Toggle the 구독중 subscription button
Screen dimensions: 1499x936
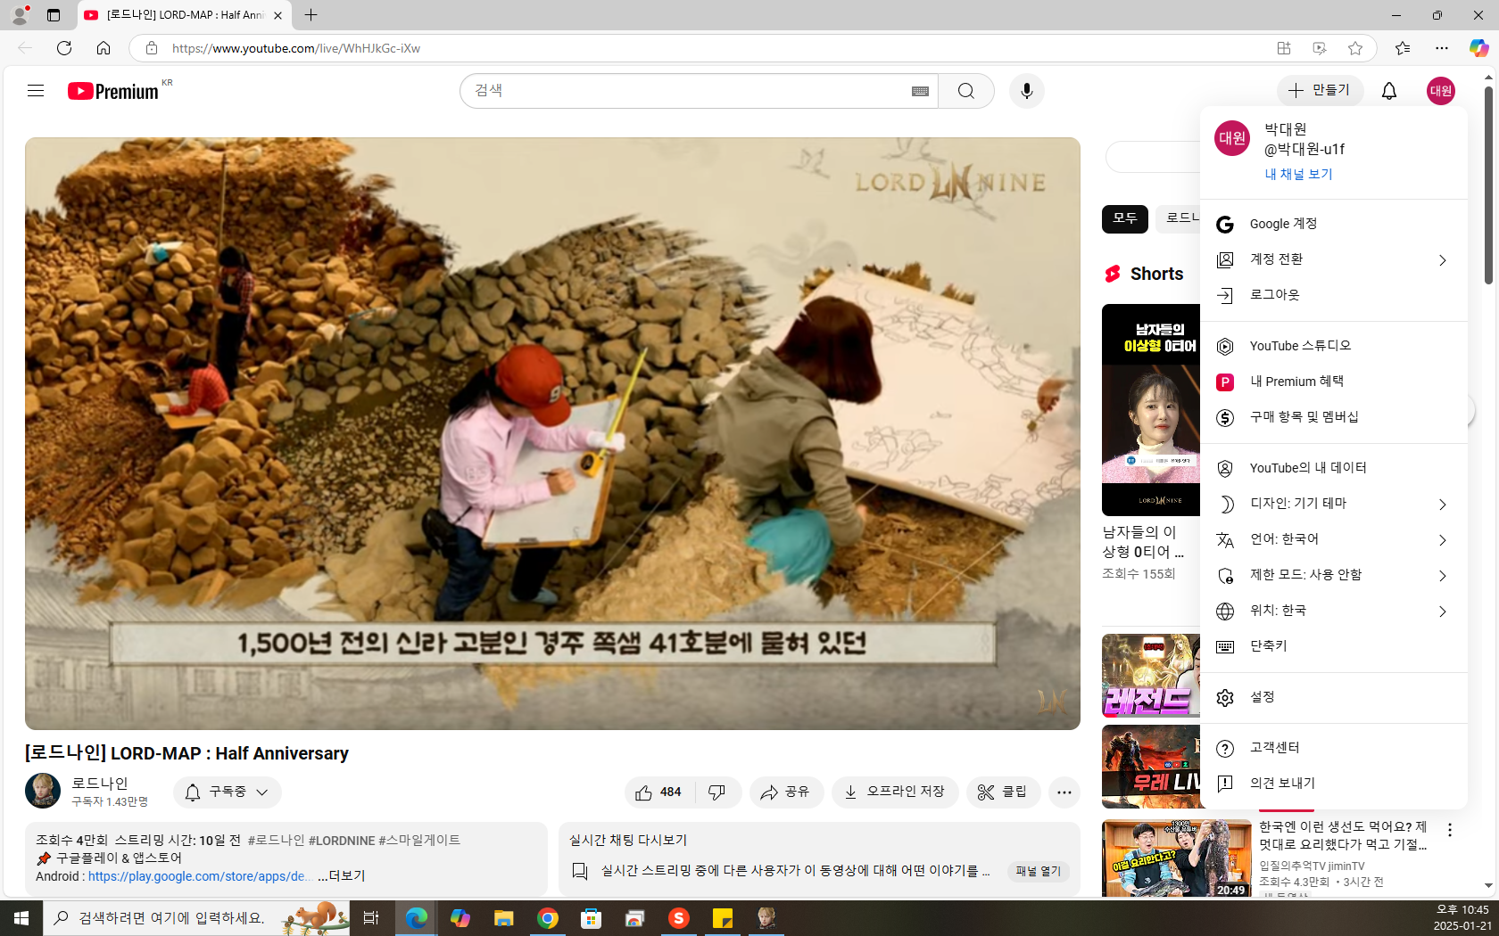point(227,792)
